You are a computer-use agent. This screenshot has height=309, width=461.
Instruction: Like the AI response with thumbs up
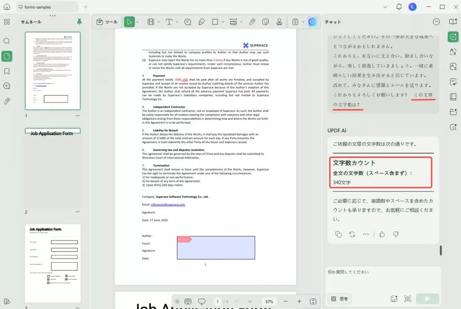point(382,234)
